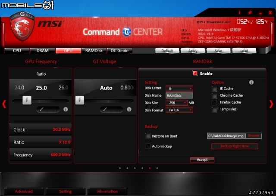Click the info icon in title bar
The height and width of the screenshot is (196, 276).
pos(239,12)
